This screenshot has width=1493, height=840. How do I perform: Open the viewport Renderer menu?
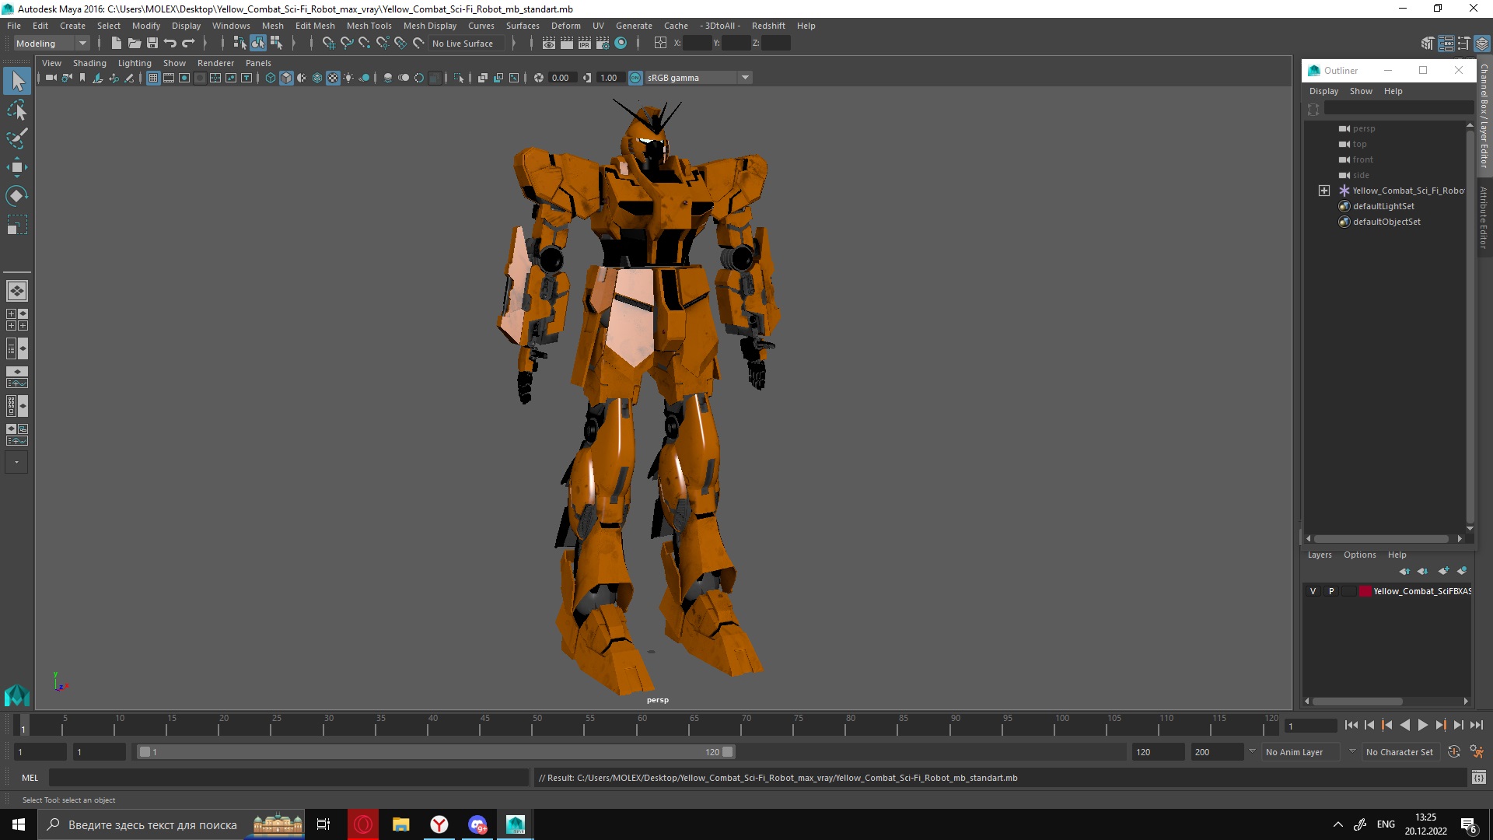(215, 63)
